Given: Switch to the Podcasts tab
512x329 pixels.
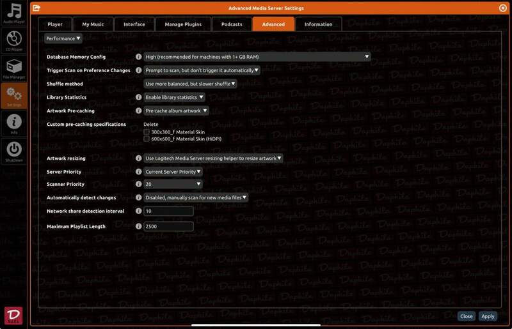Looking at the screenshot, I should pos(232,24).
